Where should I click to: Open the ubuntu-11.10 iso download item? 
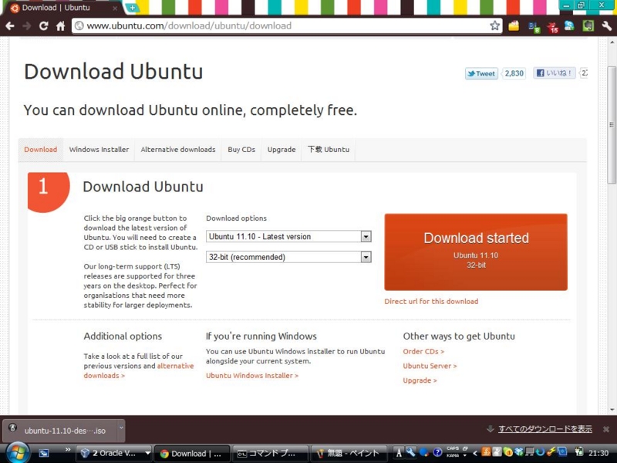click(x=60, y=431)
